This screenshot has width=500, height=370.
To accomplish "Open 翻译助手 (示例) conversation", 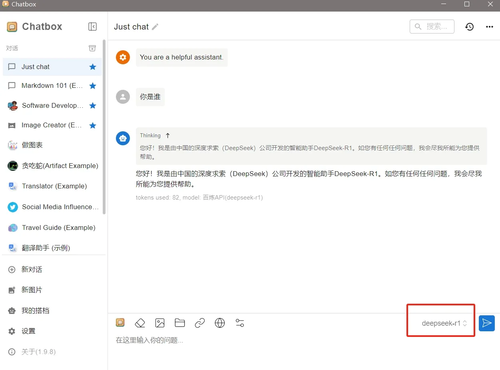I will pos(52,247).
